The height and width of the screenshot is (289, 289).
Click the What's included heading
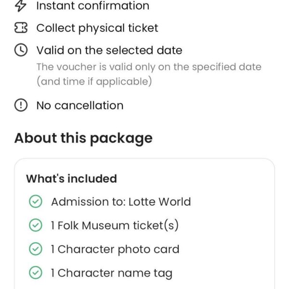71,179
